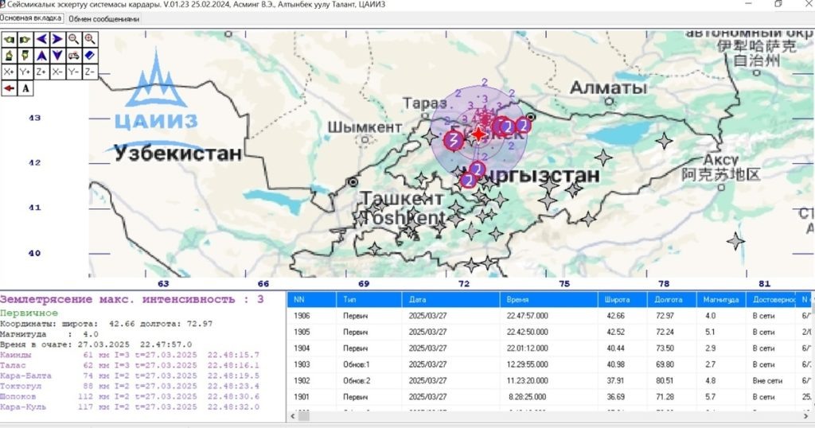Pan map up with blue arrow
This screenshot has height=428, width=815.
[x=41, y=56]
